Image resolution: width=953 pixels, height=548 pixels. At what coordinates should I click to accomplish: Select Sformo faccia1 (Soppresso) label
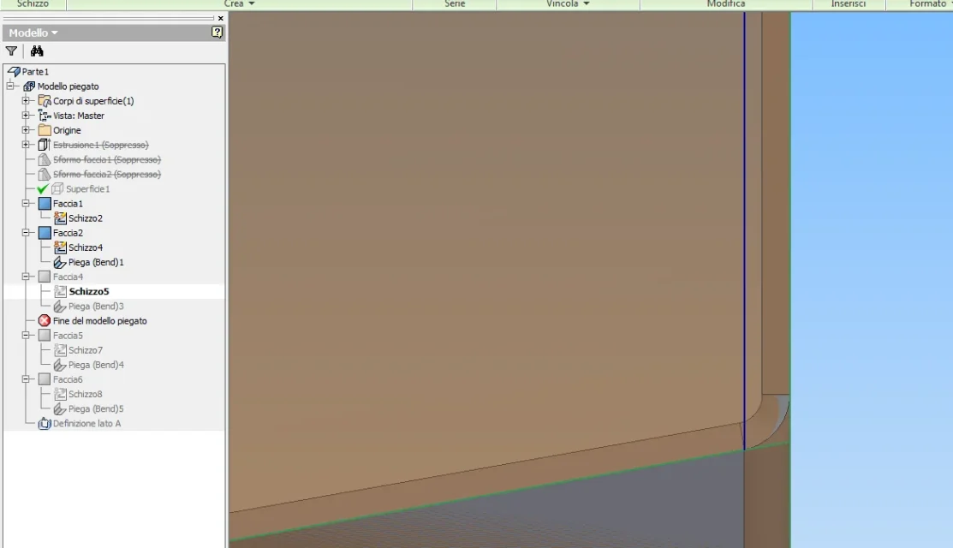(x=107, y=159)
